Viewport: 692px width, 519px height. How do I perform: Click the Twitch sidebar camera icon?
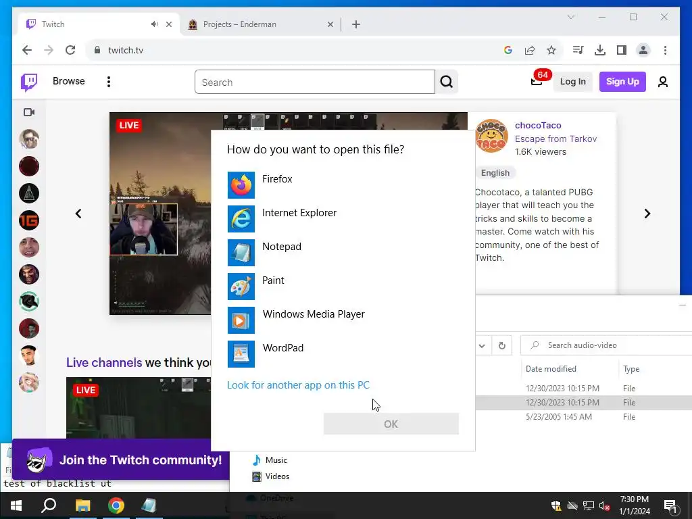[29, 112]
